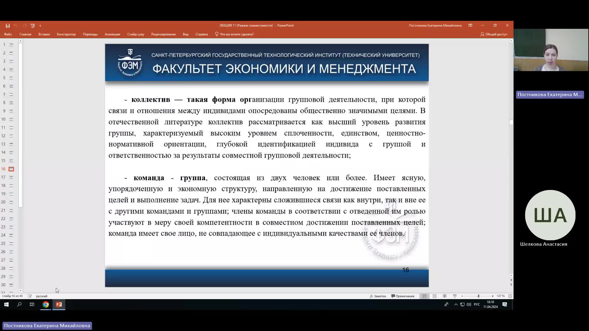Select highlighted slide 16 icon in outline

11,169
